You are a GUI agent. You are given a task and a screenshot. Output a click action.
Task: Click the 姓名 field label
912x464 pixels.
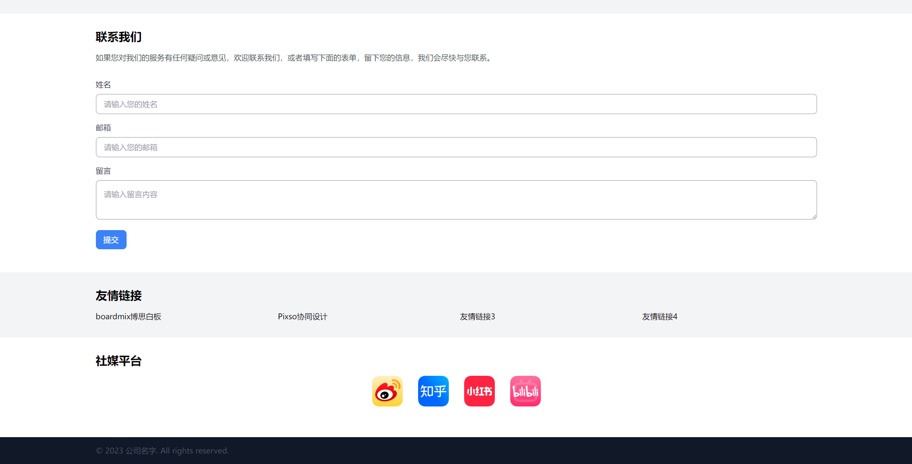click(x=103, y=85)
